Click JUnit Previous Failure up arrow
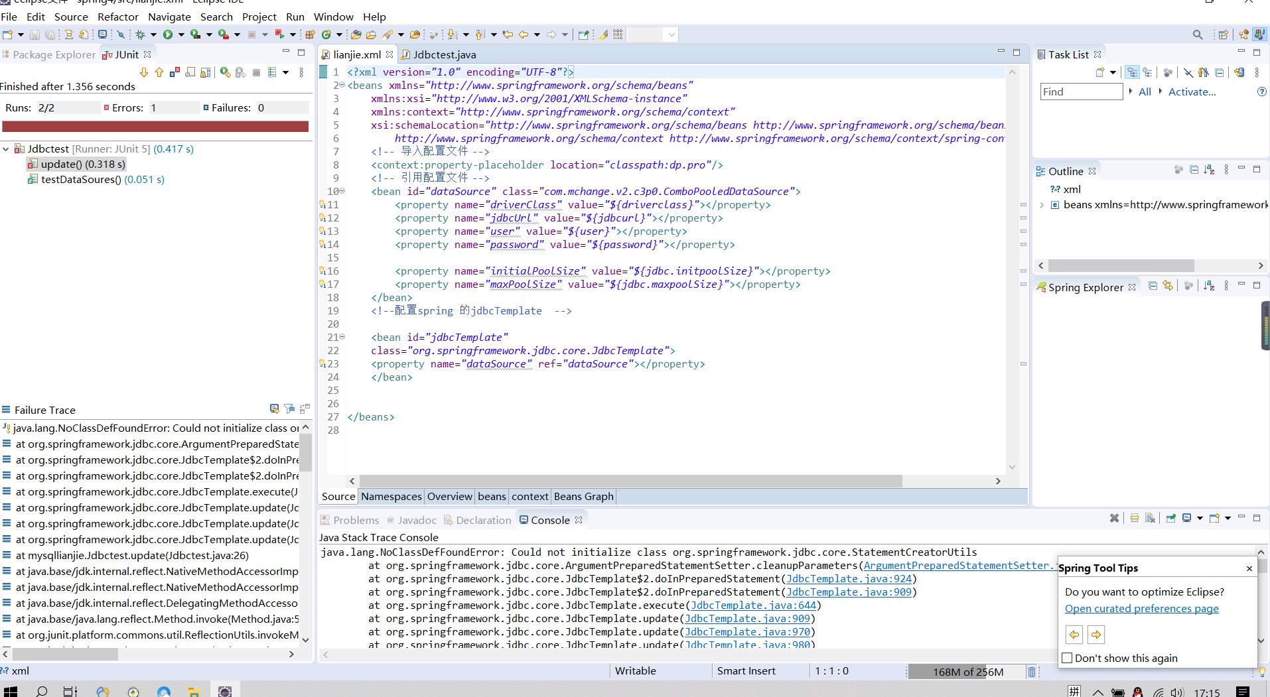Image resolution: width=1270 pixels, height=697 pixels. 159,72
